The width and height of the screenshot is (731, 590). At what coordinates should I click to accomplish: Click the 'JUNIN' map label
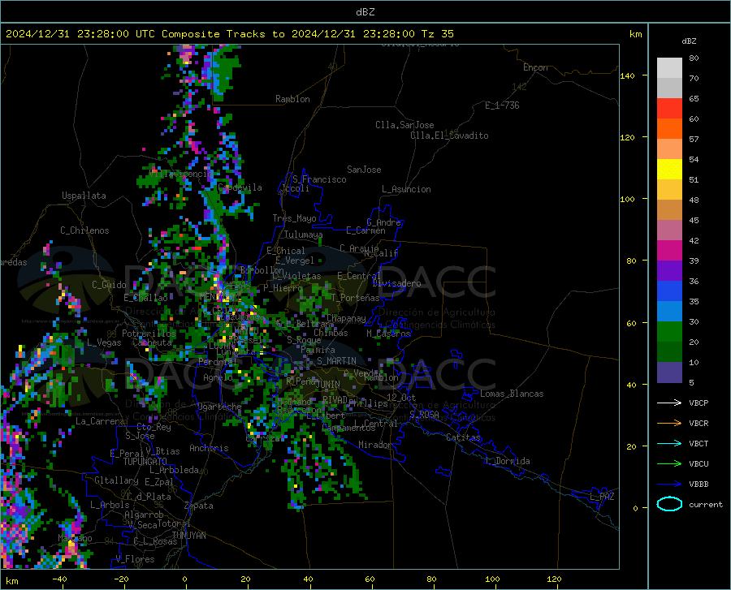[328, 385]
